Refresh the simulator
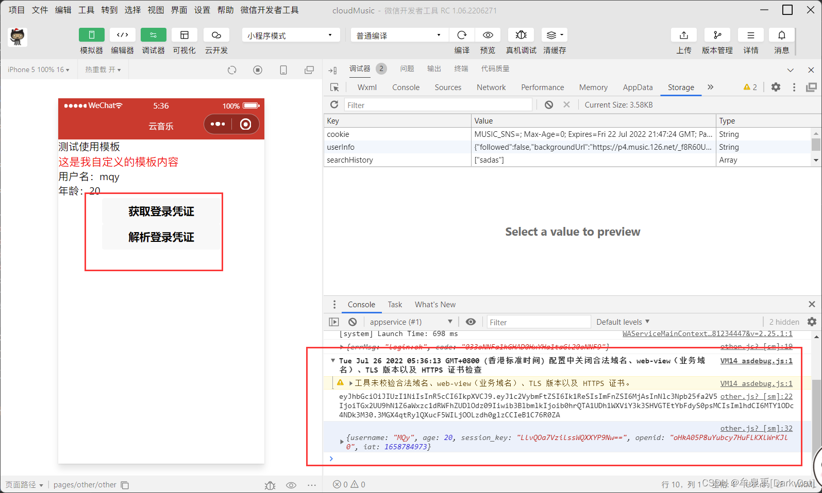This screenshot has height=493, width=822. click(232, 70)
